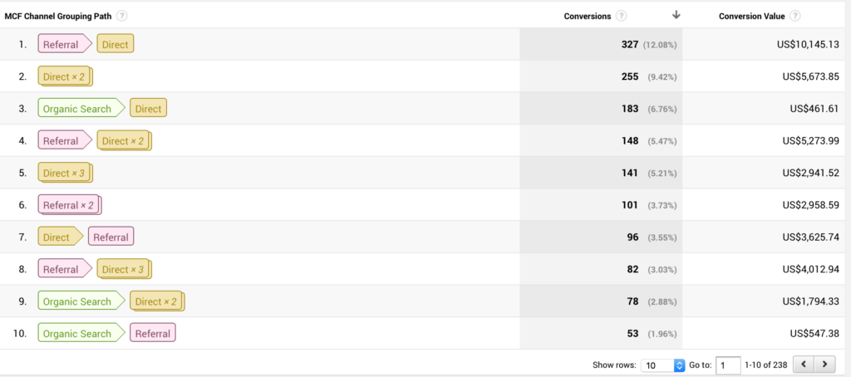The width and height of the screenshot is (851, 377).
Task: Click the Direct × 3 tag in row 5
Action: (64, 173)
